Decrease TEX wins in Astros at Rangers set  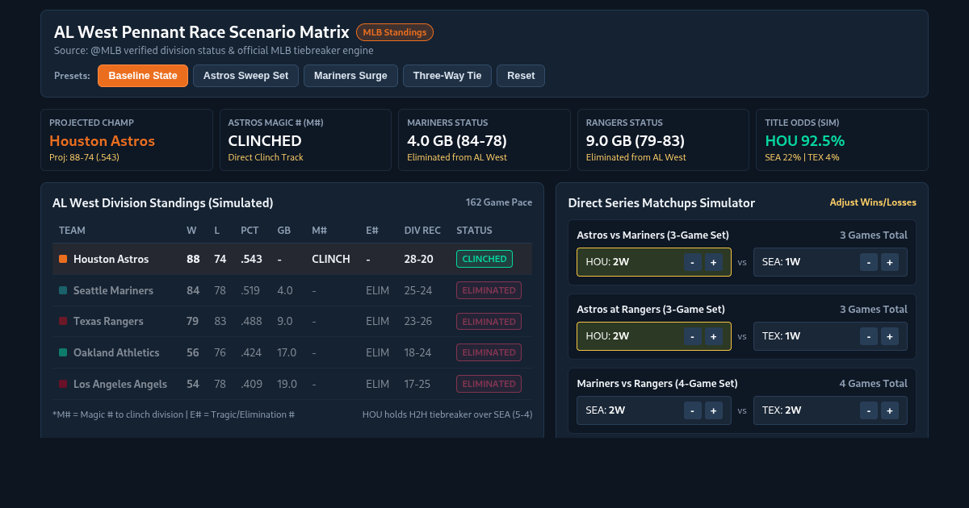point(869,336)
